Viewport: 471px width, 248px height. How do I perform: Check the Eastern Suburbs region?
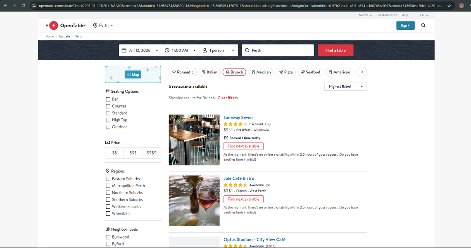(x=108, y=179)
